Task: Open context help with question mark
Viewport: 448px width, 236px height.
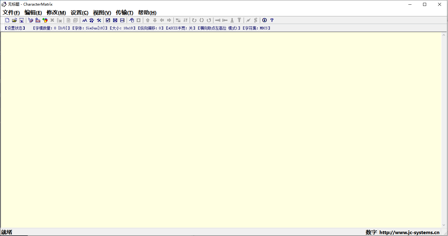Action: pyautogui.click(x=271, y=20)
